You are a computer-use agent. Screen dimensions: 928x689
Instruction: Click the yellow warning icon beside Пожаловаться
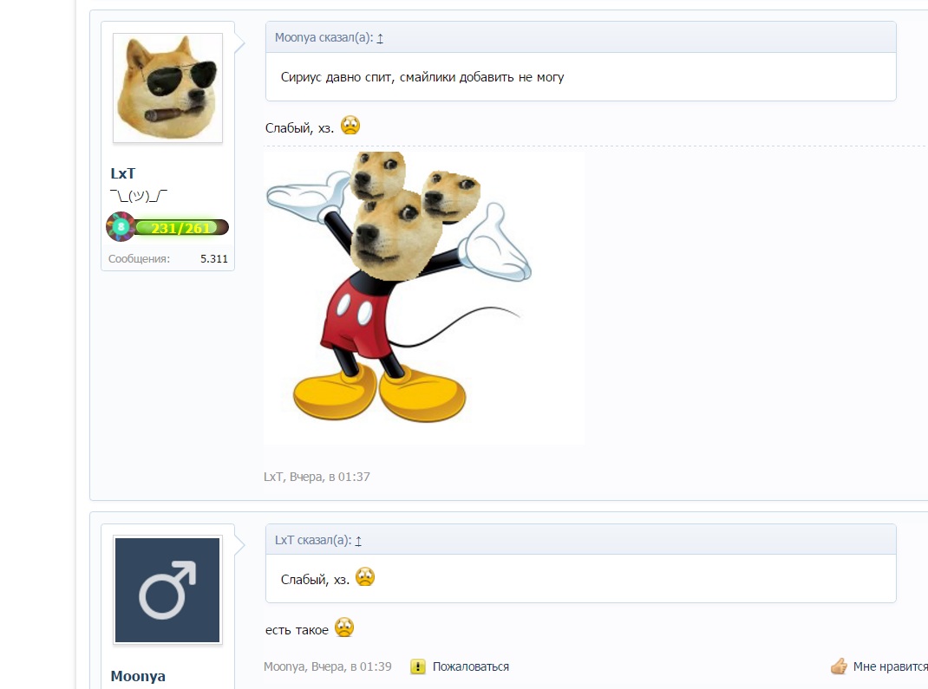pos(418,666)
